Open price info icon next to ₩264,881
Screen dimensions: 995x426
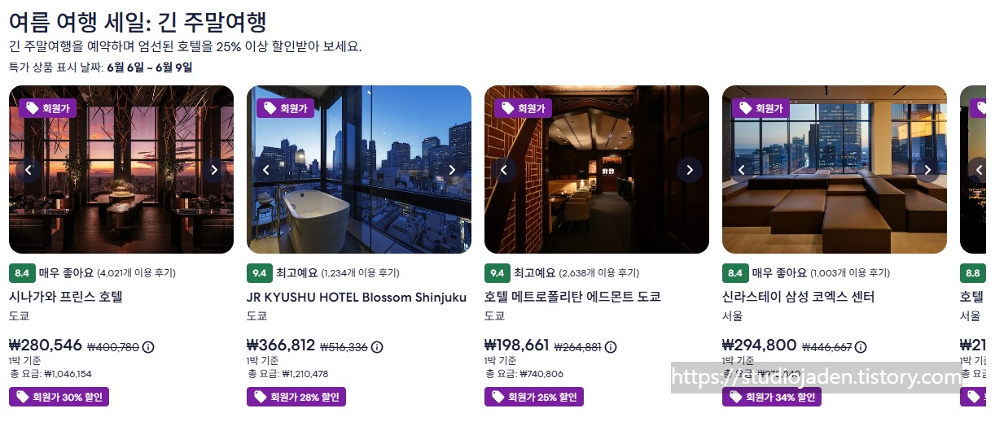pos(611,347)
